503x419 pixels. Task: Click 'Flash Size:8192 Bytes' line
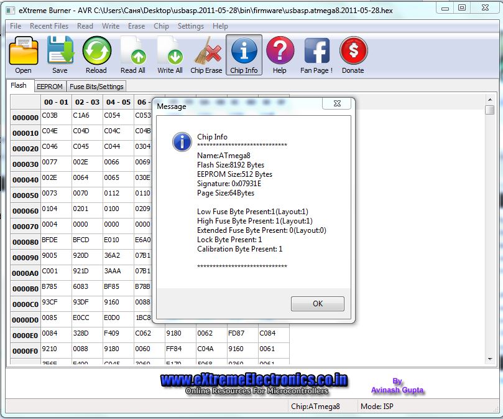click(231, 165)
